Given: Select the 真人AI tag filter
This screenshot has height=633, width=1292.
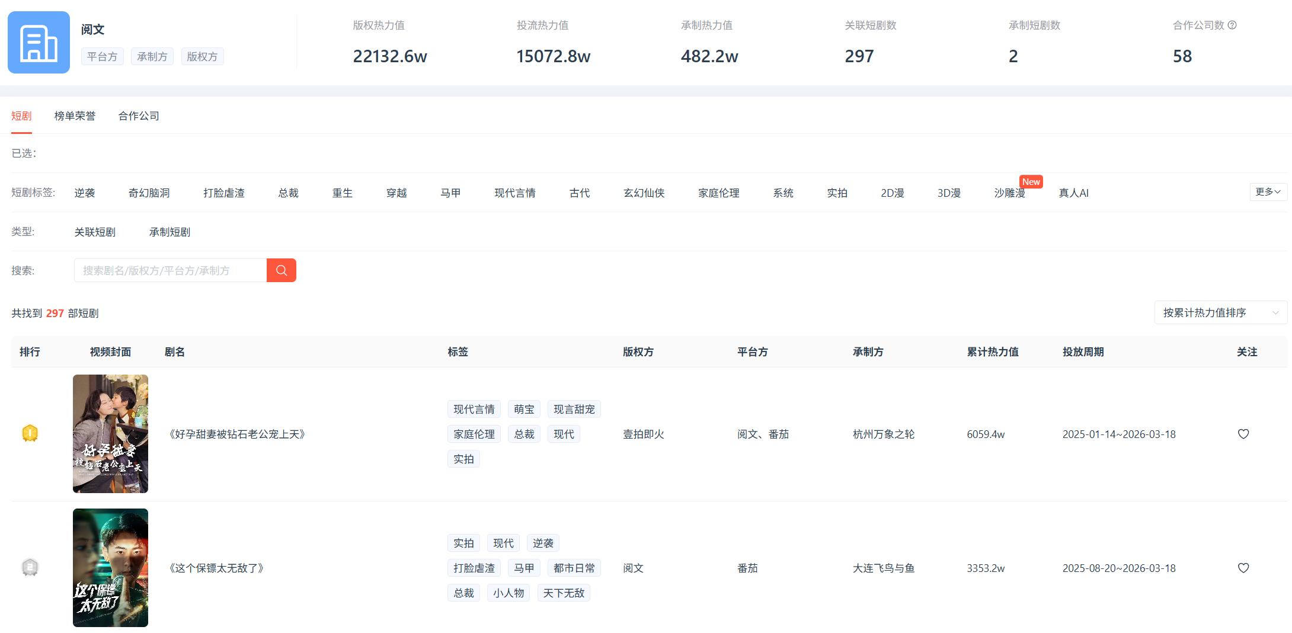Looking at the screenshot, I should pos(1073,193).
